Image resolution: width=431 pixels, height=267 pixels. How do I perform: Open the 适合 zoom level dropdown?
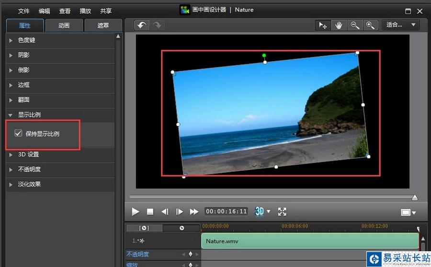[400, 25]
